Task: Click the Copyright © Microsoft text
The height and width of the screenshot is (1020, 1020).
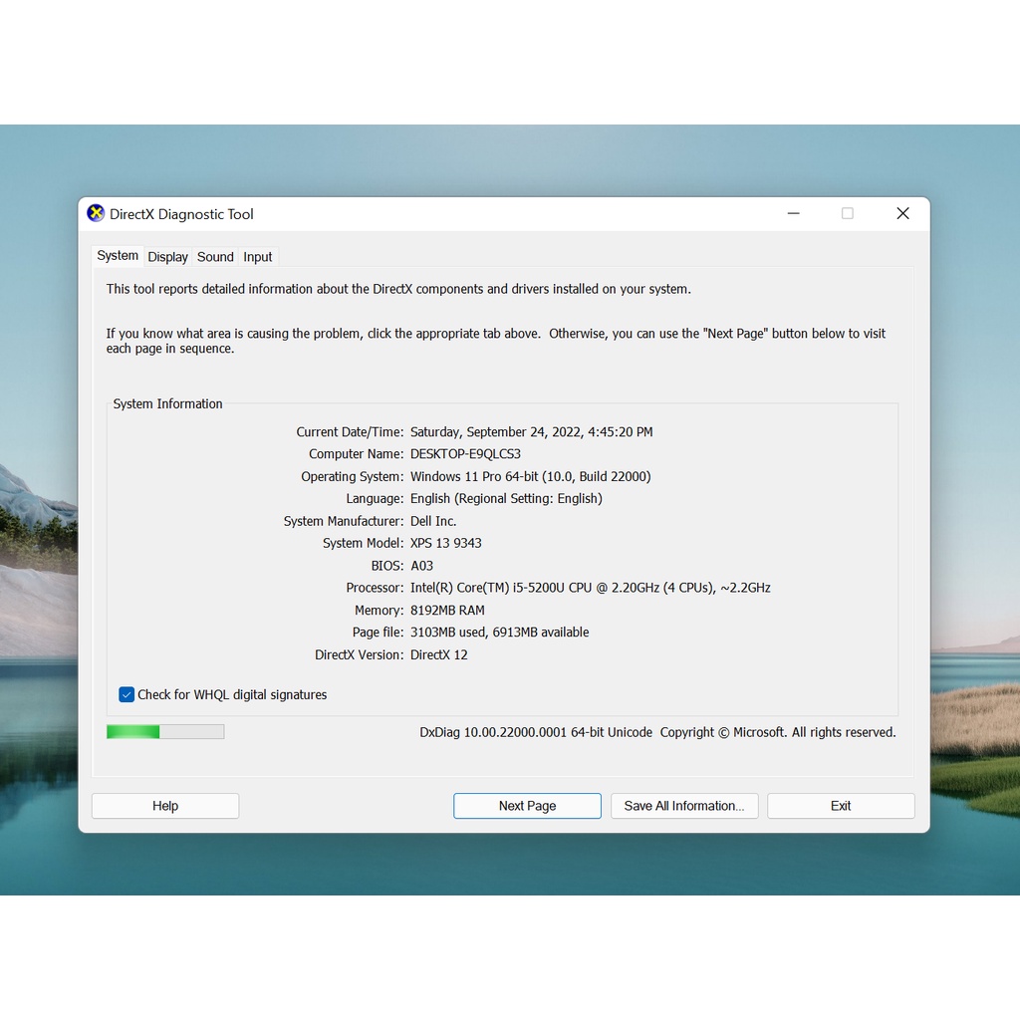Action: click(x=778, y=732)
